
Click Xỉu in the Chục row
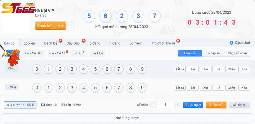[206, 69]
